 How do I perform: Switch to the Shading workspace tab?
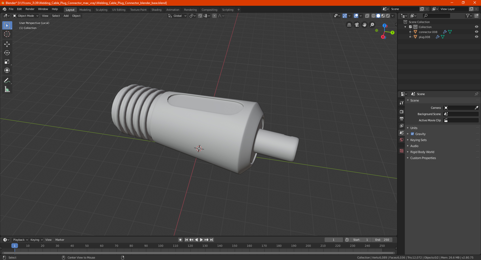click(x=156, y=10)
